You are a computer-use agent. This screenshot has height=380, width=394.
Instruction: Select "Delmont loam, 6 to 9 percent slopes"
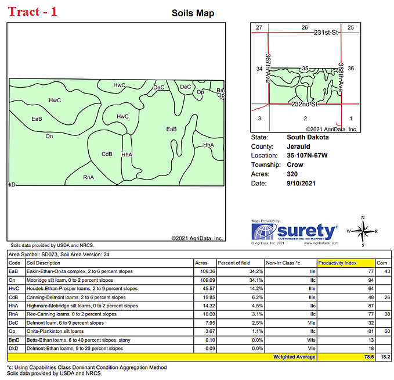(x=65, y=323)
